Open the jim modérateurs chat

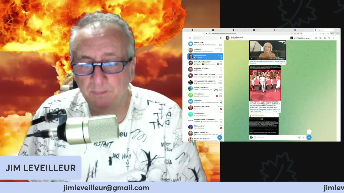click(x=205, y=95)
